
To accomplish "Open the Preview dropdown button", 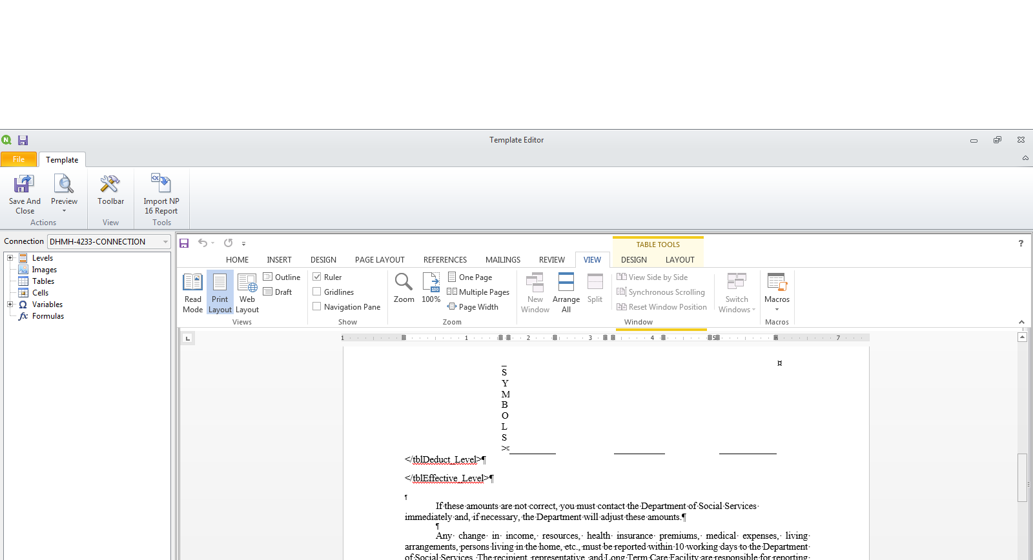I will [x=64, y=194].
